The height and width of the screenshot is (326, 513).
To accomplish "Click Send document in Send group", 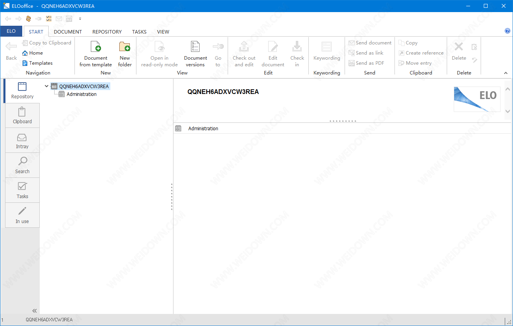I will tap(370, 43).
